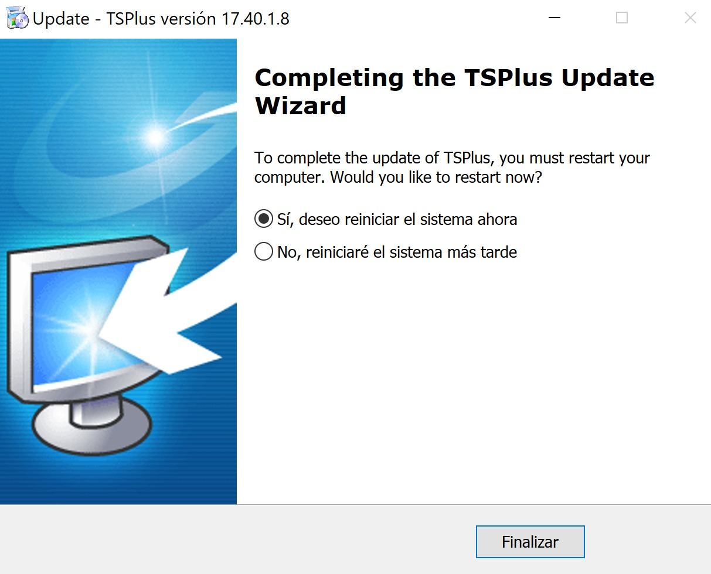
Task: Click the bright star sparkle atop banner
Action: [x=156, y=138]
